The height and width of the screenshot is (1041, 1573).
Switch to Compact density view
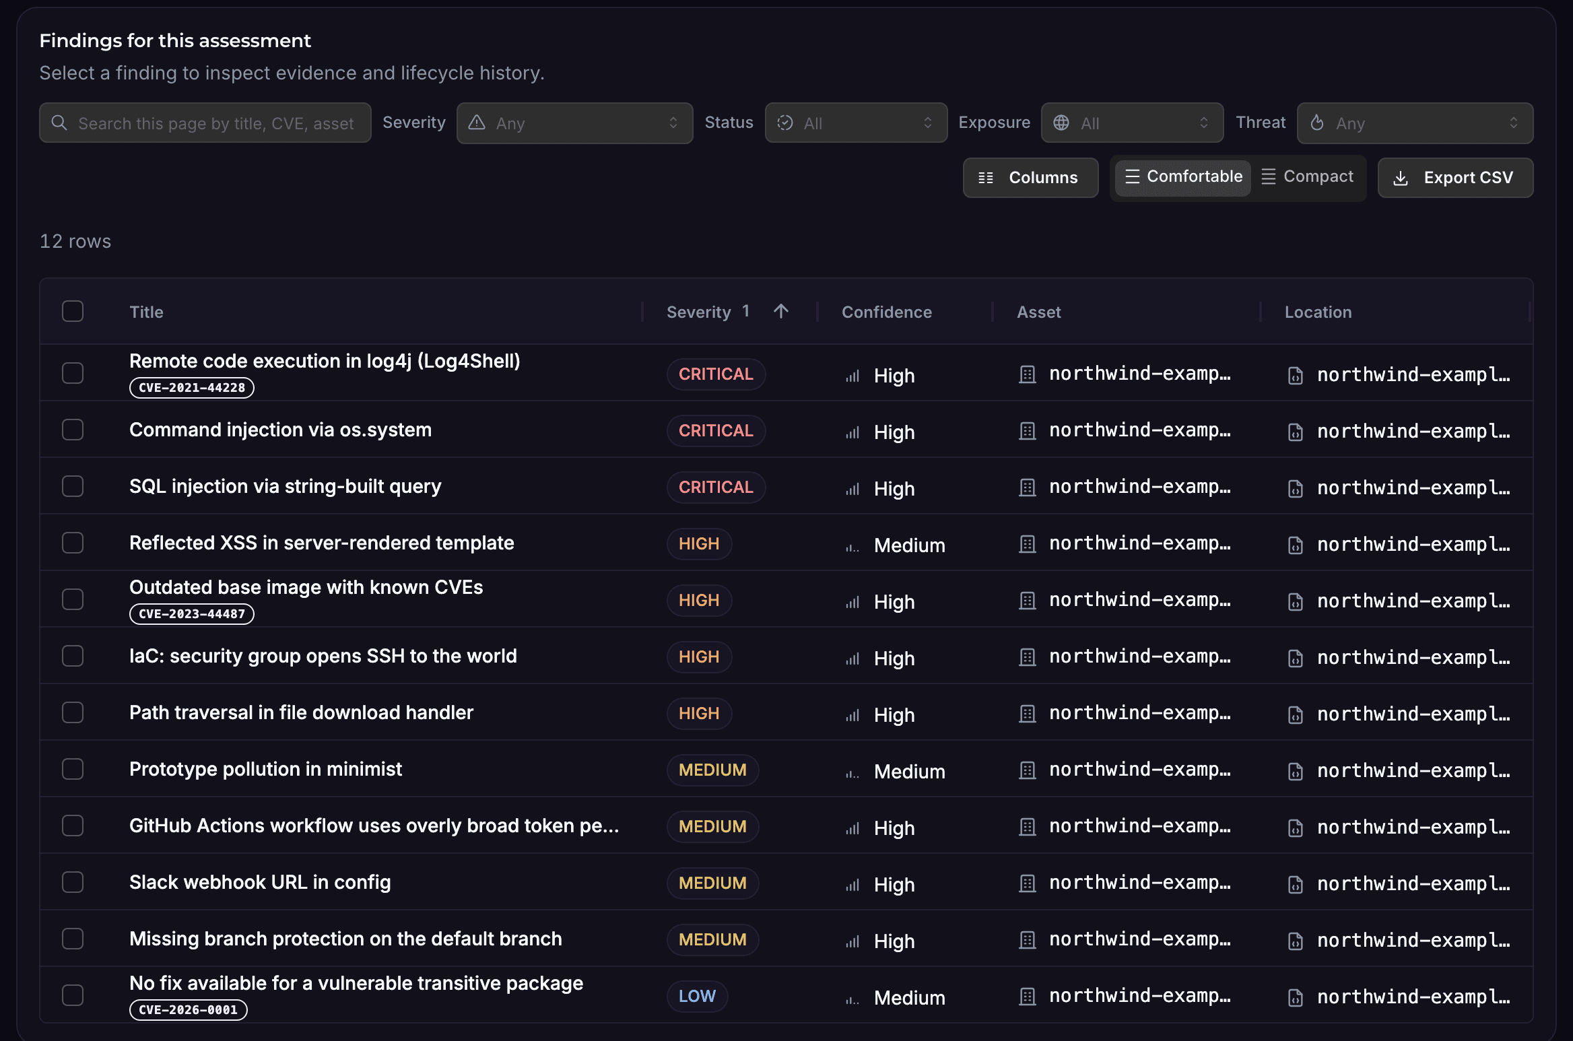tap(1307, 177)
